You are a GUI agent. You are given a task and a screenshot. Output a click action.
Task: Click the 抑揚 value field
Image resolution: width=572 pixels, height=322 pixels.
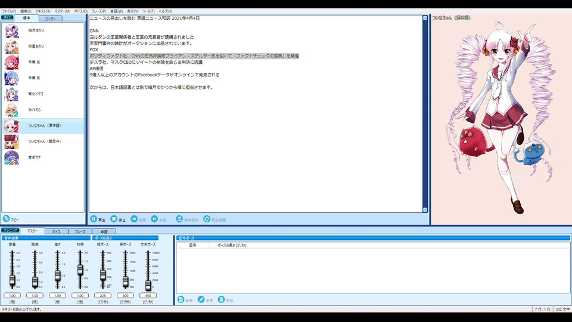(x=80, y=295)
